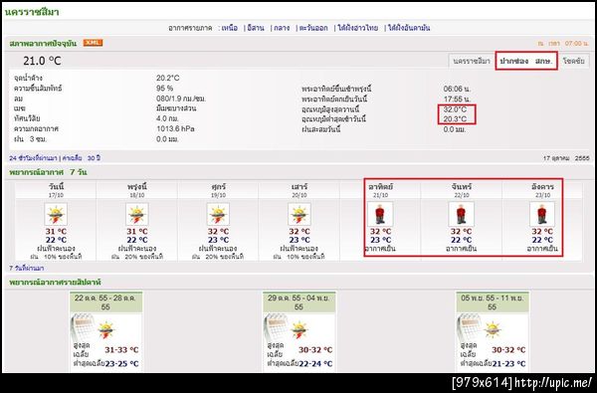Click the สภาพอากาศปัจจุบัน section heading
The image size is (597, 393).
[43, 43]
